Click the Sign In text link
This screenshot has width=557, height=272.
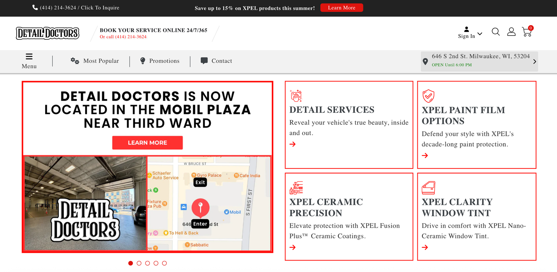click(x=466, y=36)
